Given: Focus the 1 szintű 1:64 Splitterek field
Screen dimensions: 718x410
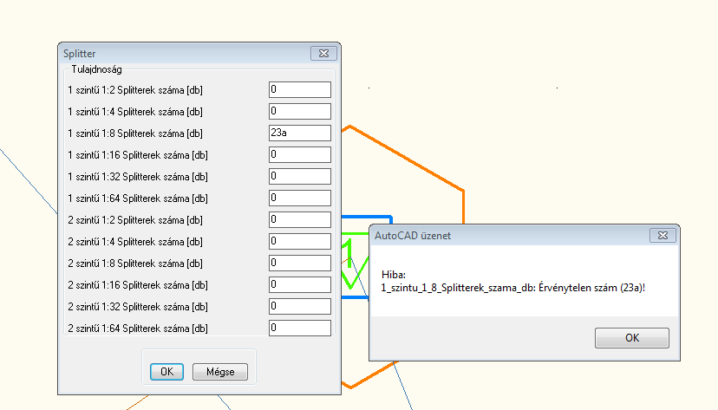Looking at the screenshot, I should coord(300,198).
